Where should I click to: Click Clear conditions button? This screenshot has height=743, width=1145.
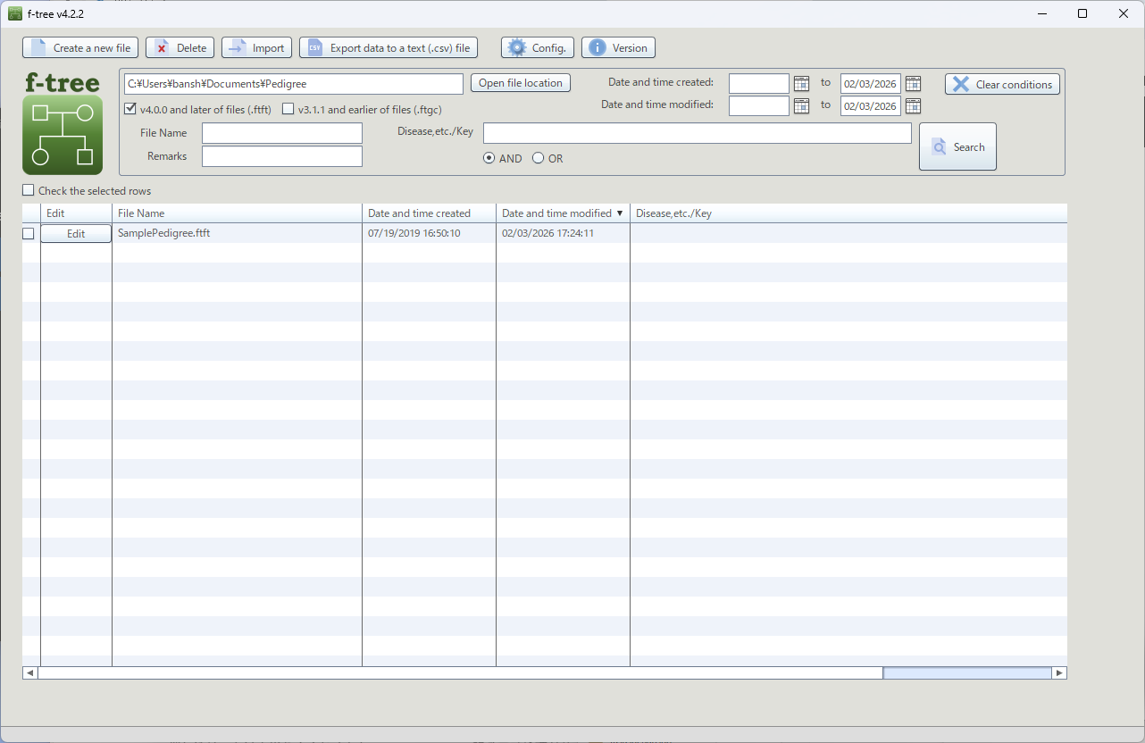[x=1002, y=85]
